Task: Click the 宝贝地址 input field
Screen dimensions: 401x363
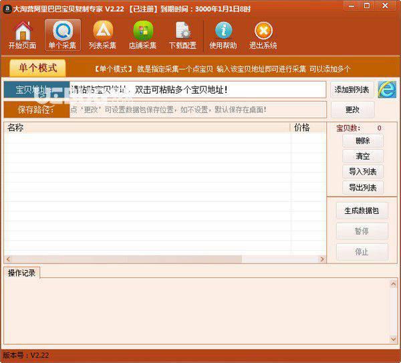Action: coord(197,90)
